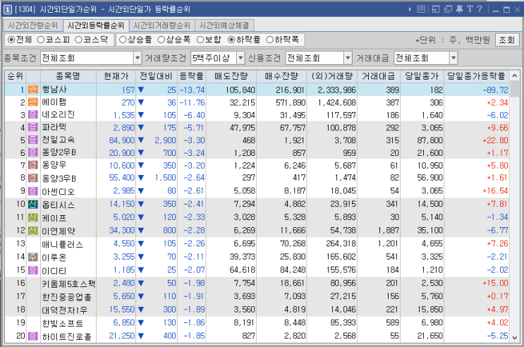
Task: Select the stock name 대덕전자1우
Action: [64, 310]
